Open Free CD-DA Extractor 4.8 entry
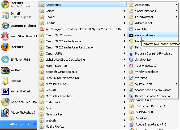The height and width of the screenshot is (130, 180). pos(82,78)
